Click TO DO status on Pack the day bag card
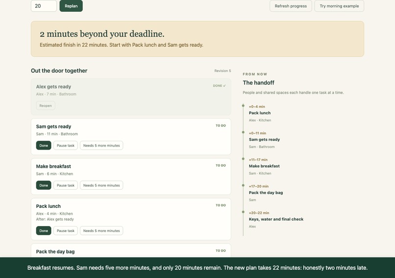The width and height of the screenshot is (395, 278). pos(221,251)
